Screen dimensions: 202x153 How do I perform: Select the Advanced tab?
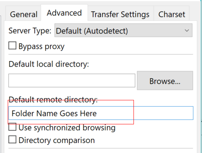[x=64, y=13]
